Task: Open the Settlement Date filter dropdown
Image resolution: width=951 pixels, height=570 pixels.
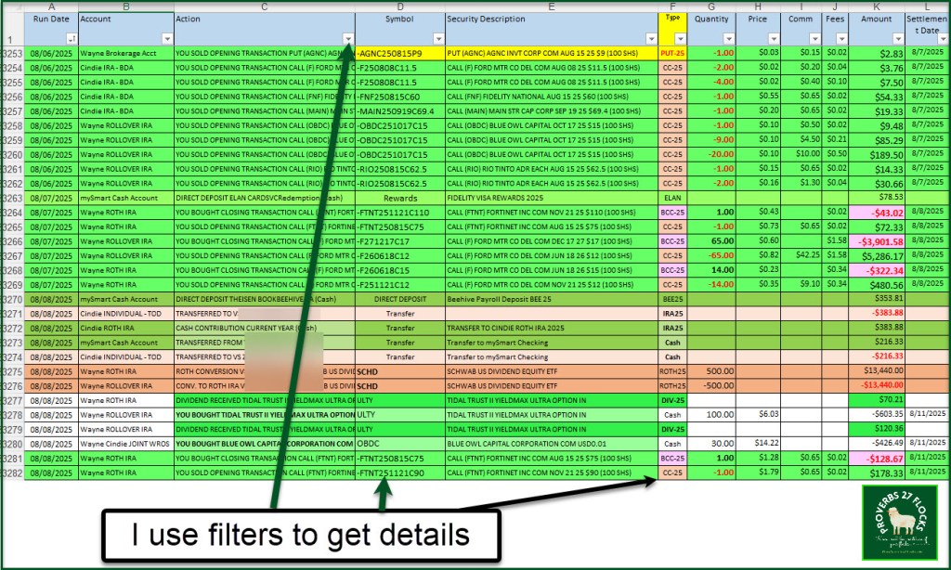Action: click(x=941, y=39)
